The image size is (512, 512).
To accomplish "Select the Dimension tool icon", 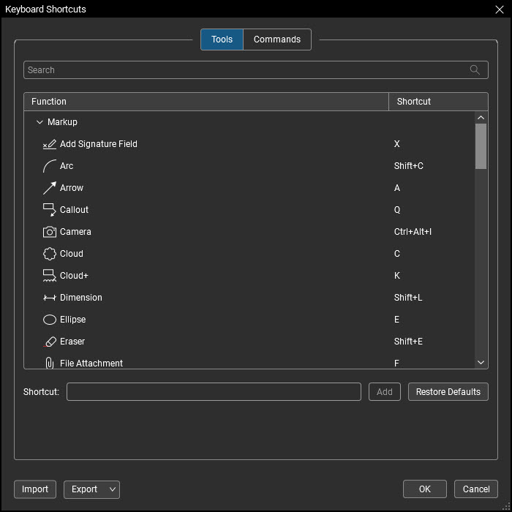I will pos(49,298).
